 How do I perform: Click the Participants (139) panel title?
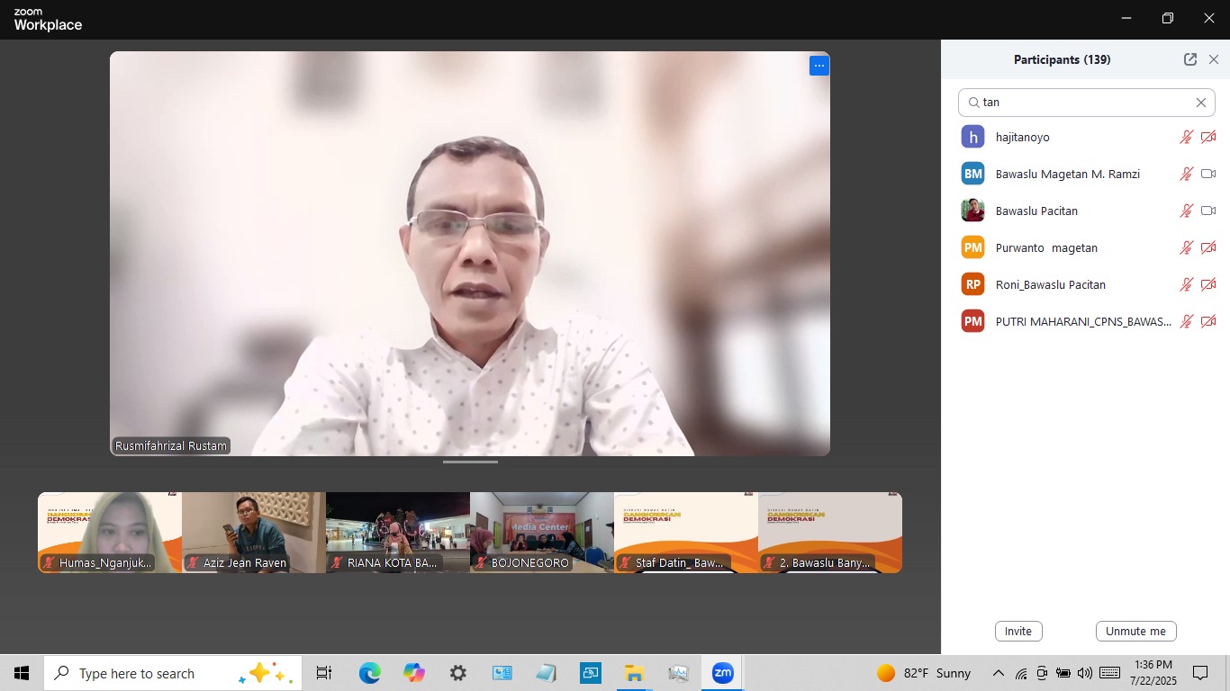[1063, 58]
